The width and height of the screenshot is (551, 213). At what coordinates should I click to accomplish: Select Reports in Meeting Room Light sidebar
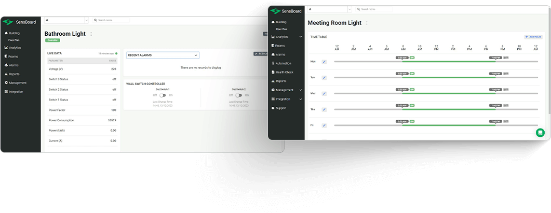click(279, 81)
